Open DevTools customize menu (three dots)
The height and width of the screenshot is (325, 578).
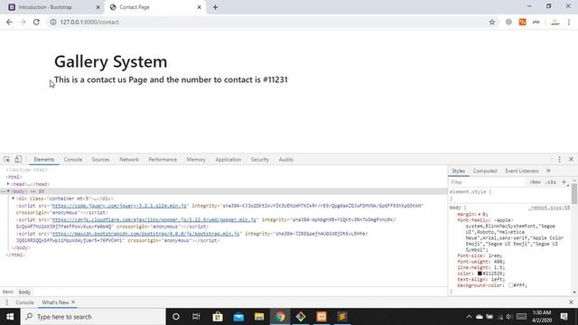(559, 159)
